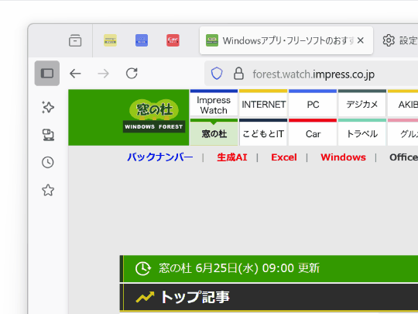Go forward to next page
Image resolution: width=418 pixels, height=314 pixels.
click(x=104, y=74)
